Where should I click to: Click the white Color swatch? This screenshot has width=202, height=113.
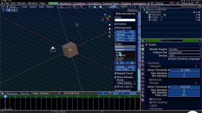(x=125, y=20)
